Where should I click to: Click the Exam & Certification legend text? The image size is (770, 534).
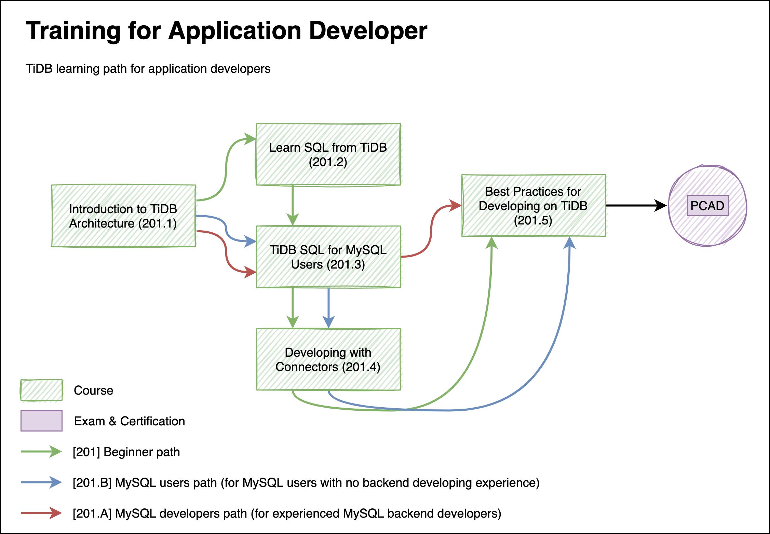coord(129,421)
